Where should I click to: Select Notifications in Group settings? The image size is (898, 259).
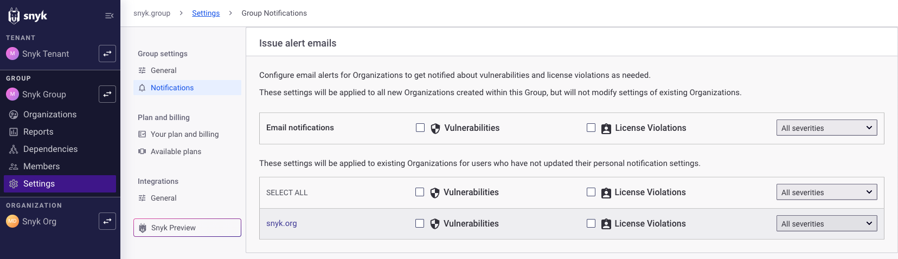coord(172,88)
